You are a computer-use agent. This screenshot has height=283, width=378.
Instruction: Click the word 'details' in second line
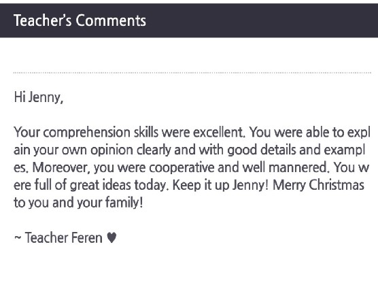click(x=278, y=150)
